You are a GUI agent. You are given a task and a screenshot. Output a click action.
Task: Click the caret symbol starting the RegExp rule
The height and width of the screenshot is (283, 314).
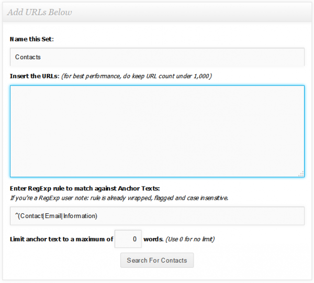(x=16, y=215)
